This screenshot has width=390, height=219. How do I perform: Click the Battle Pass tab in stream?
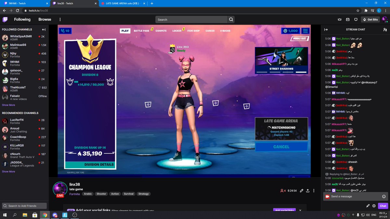[x=141, y=31]
